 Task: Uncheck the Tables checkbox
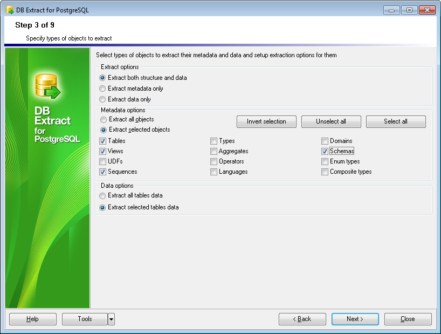pyautogui.click(x=102, y=141)
